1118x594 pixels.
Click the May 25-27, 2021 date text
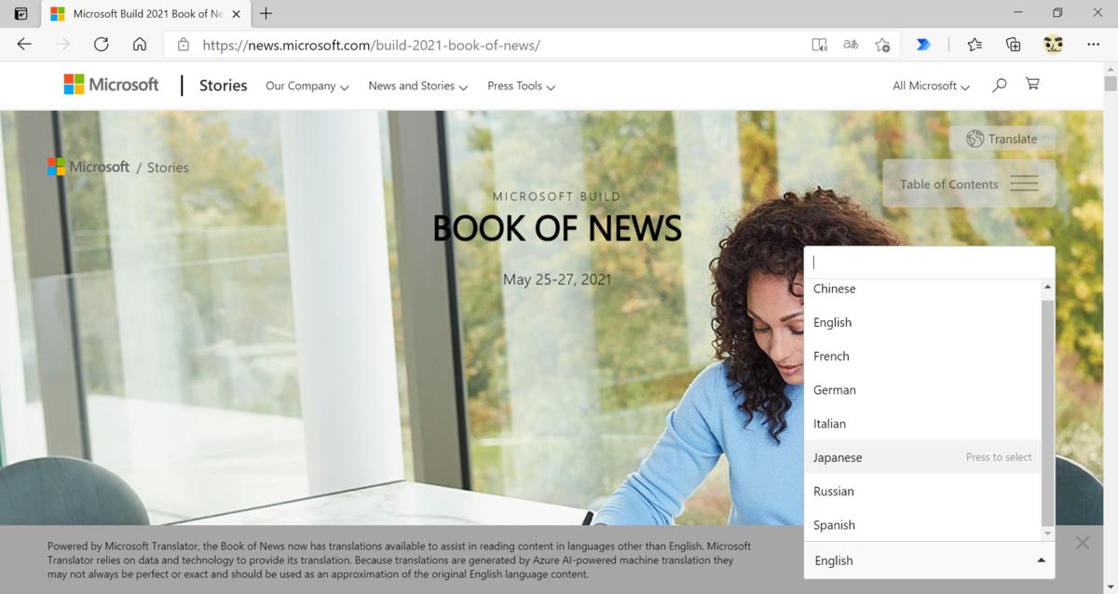pyautogui.click(x=557, y=279)
